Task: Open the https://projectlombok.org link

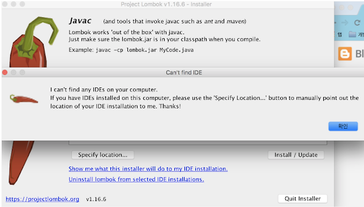Action: [42, 199]
